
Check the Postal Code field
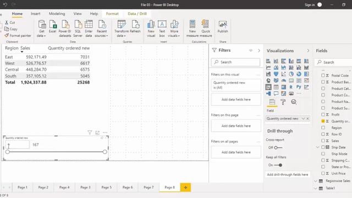(323, 75)
